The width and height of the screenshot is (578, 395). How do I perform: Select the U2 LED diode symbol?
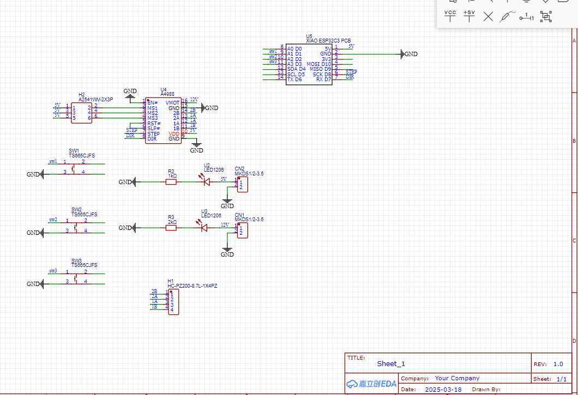[x=206, y=180]
